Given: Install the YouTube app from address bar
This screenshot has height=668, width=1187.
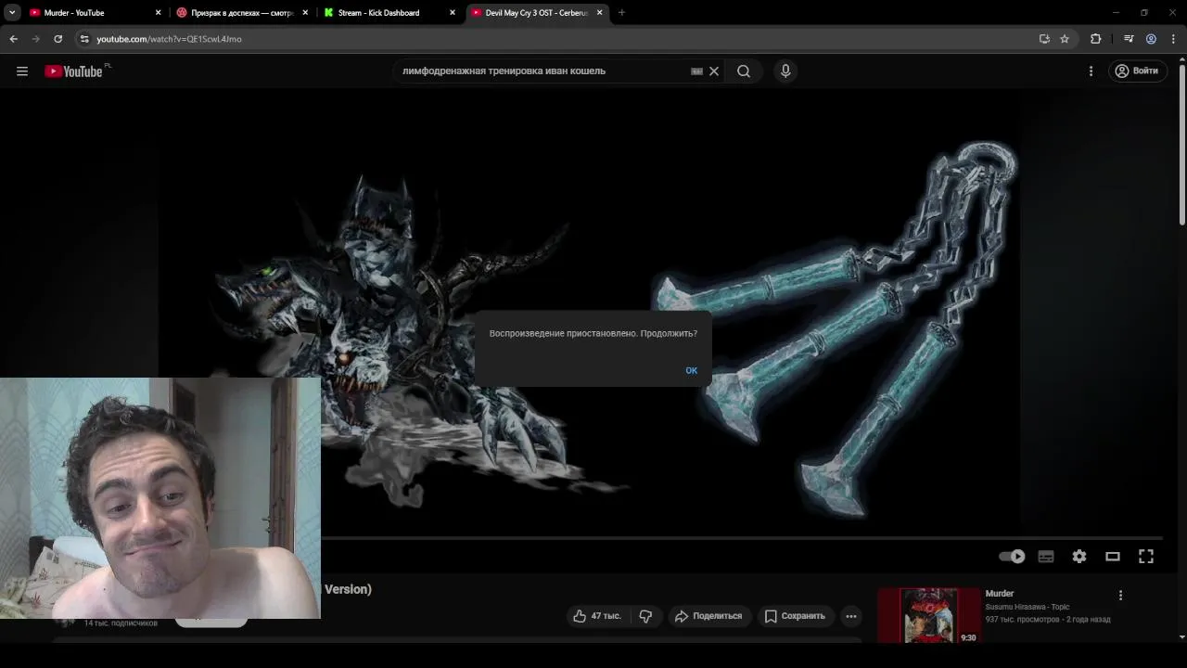Looking at the screenshot, I should pyautogui.click(x=1044, y=39).
